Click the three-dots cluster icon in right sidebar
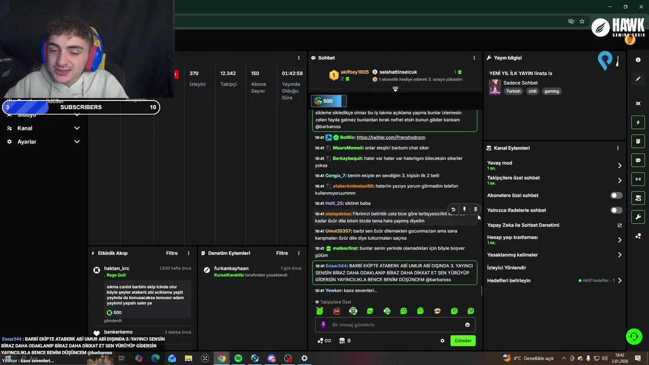The height and width of the screenshot is (365, 649). point(638,236)
